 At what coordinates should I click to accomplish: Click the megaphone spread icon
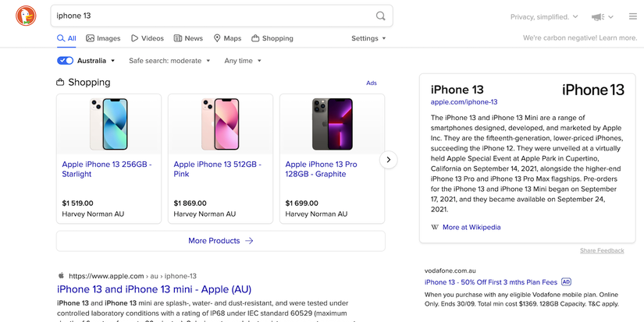(x=598, y=17)
